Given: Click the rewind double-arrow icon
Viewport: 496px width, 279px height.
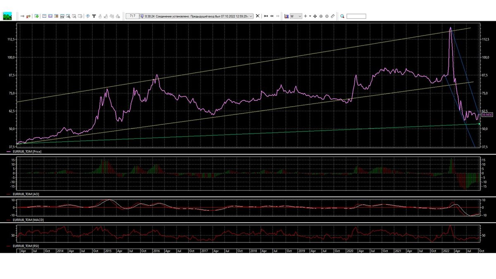Looking at the screenshot, I should coord(272,16).
